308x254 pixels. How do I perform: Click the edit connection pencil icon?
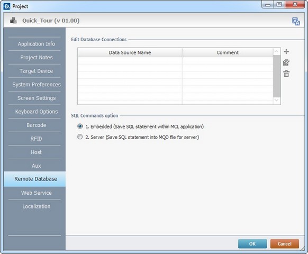286,62
